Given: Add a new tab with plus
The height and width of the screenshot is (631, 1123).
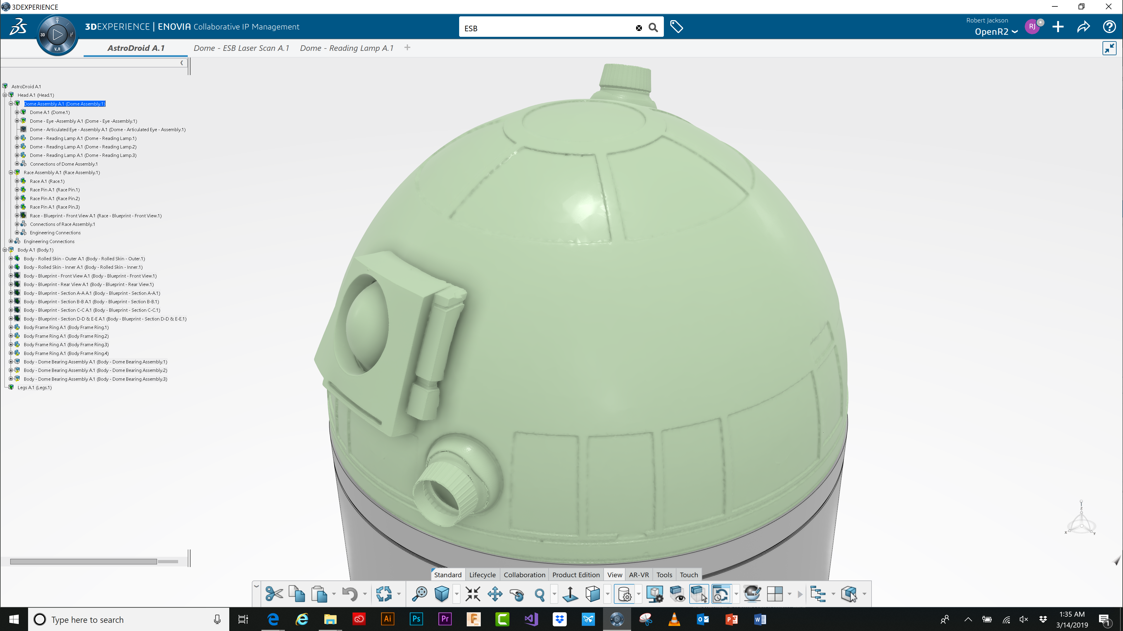Looking at the screenshot, I should 407,47.
